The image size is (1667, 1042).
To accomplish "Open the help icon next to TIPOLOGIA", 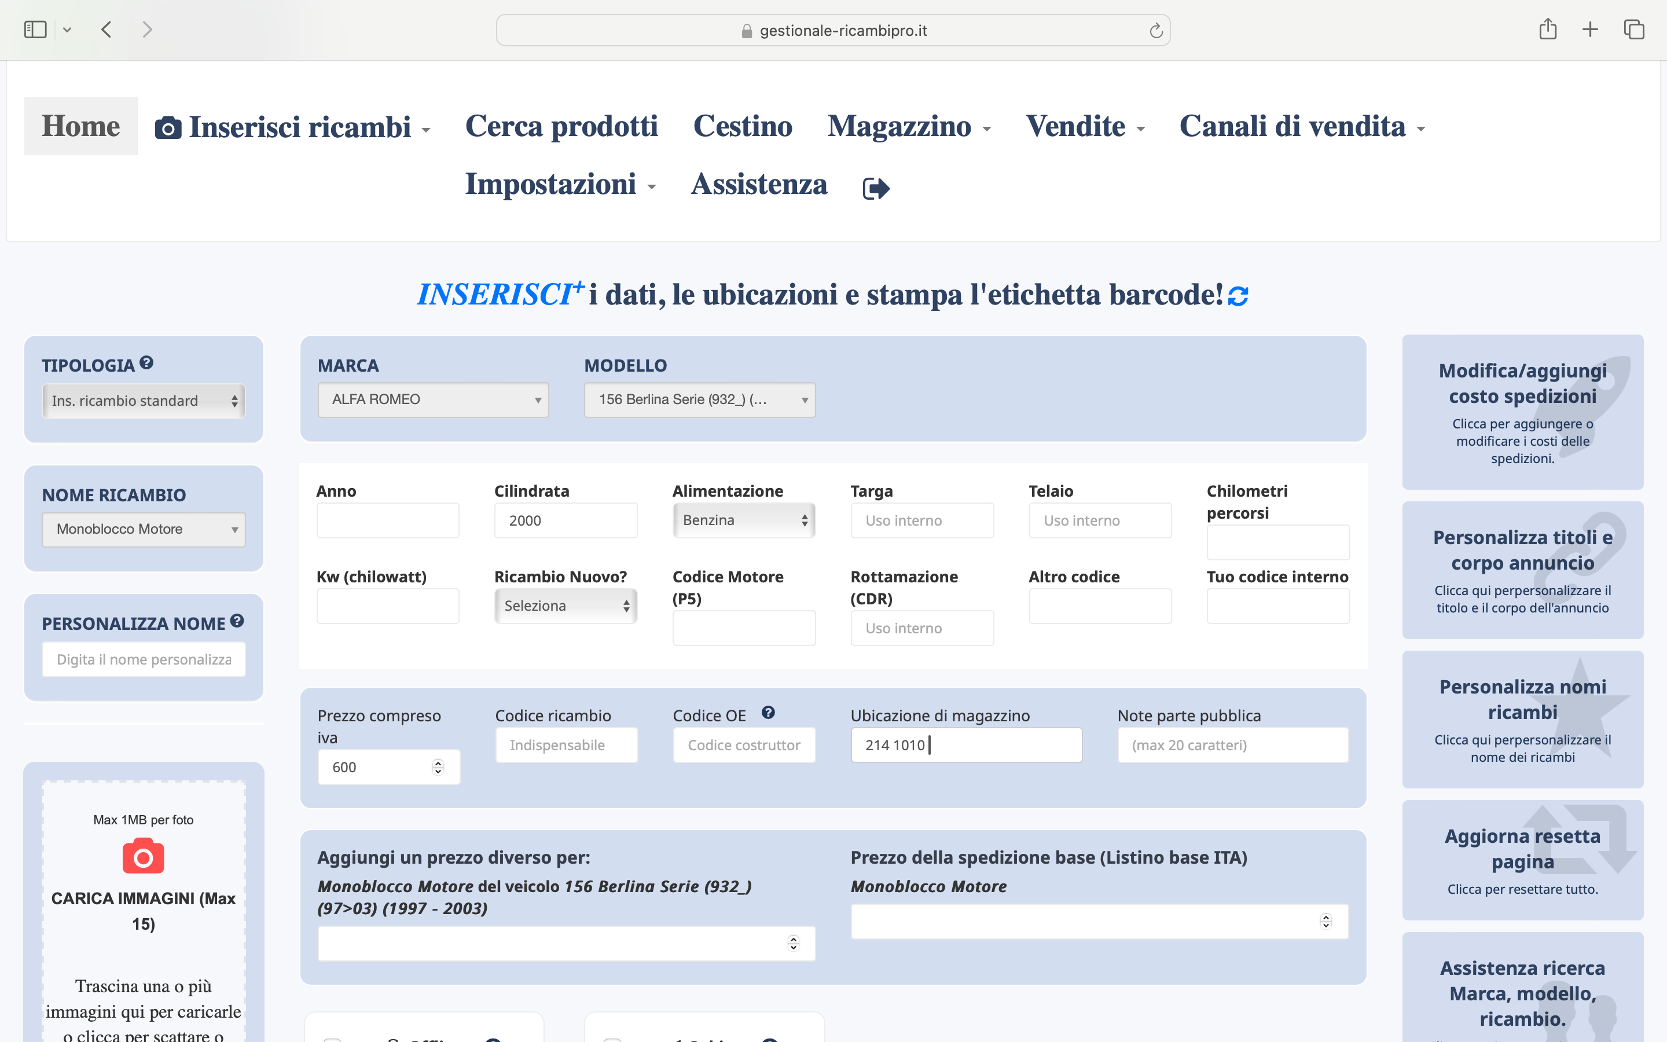I will [146, 362].
